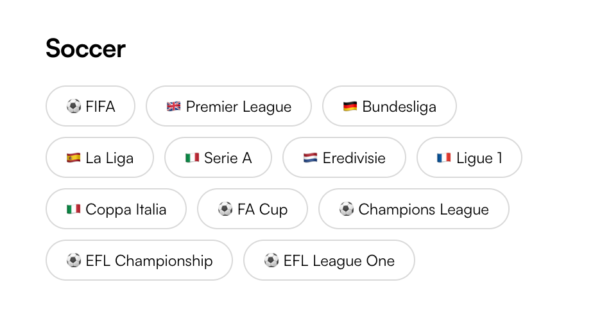Image resolution: width=593 pixels, height=316 pixels.
Task: Click the French flag icon
Action: (444, 158)
